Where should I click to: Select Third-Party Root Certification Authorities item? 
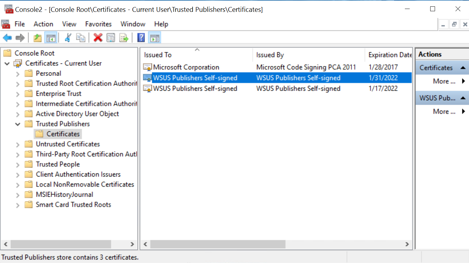click(86, 154)
